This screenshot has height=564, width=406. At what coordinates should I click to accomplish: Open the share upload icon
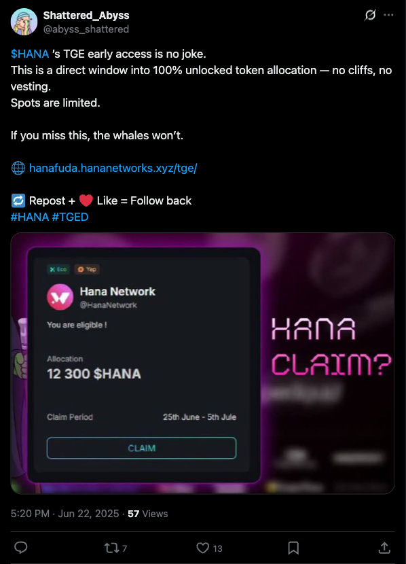pyautogui.click(x=384, y=548)
